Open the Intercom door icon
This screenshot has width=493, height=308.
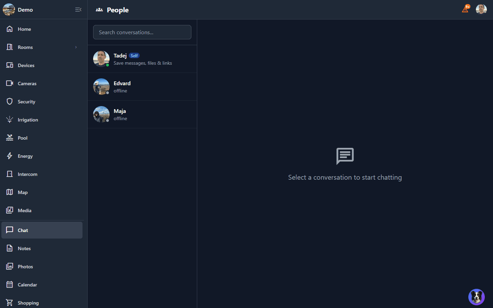[10, 174]
